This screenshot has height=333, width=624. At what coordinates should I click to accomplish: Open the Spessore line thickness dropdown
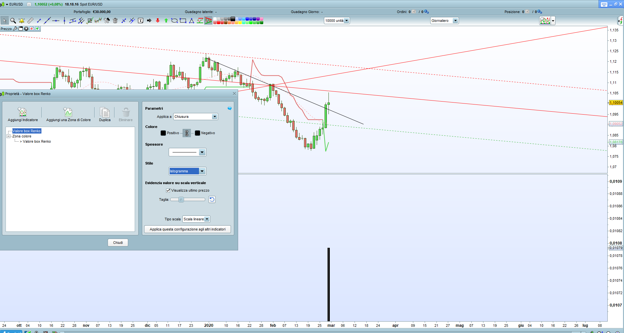(188, 152)
